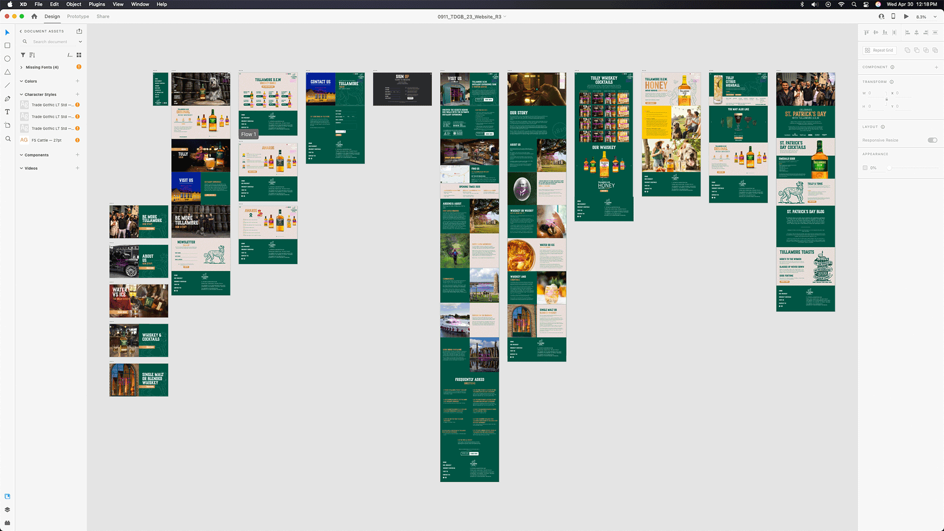The width and height of the screenshot is (944, 531).
Task: Collapse the Character Styles section
Action: [21, 94]
